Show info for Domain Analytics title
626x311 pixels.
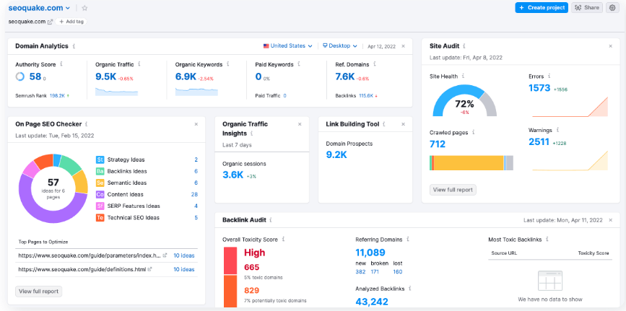click(74, 46)
